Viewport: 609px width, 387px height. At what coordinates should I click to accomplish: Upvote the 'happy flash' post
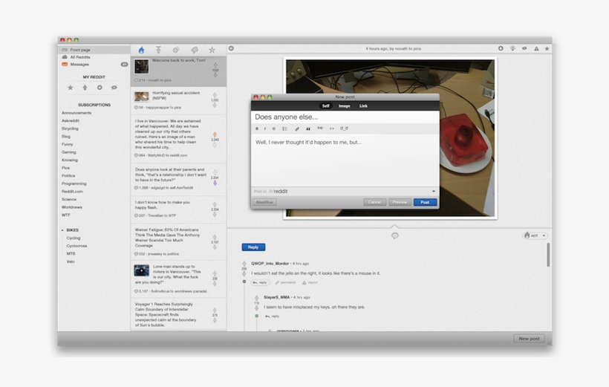coord(215,204)
